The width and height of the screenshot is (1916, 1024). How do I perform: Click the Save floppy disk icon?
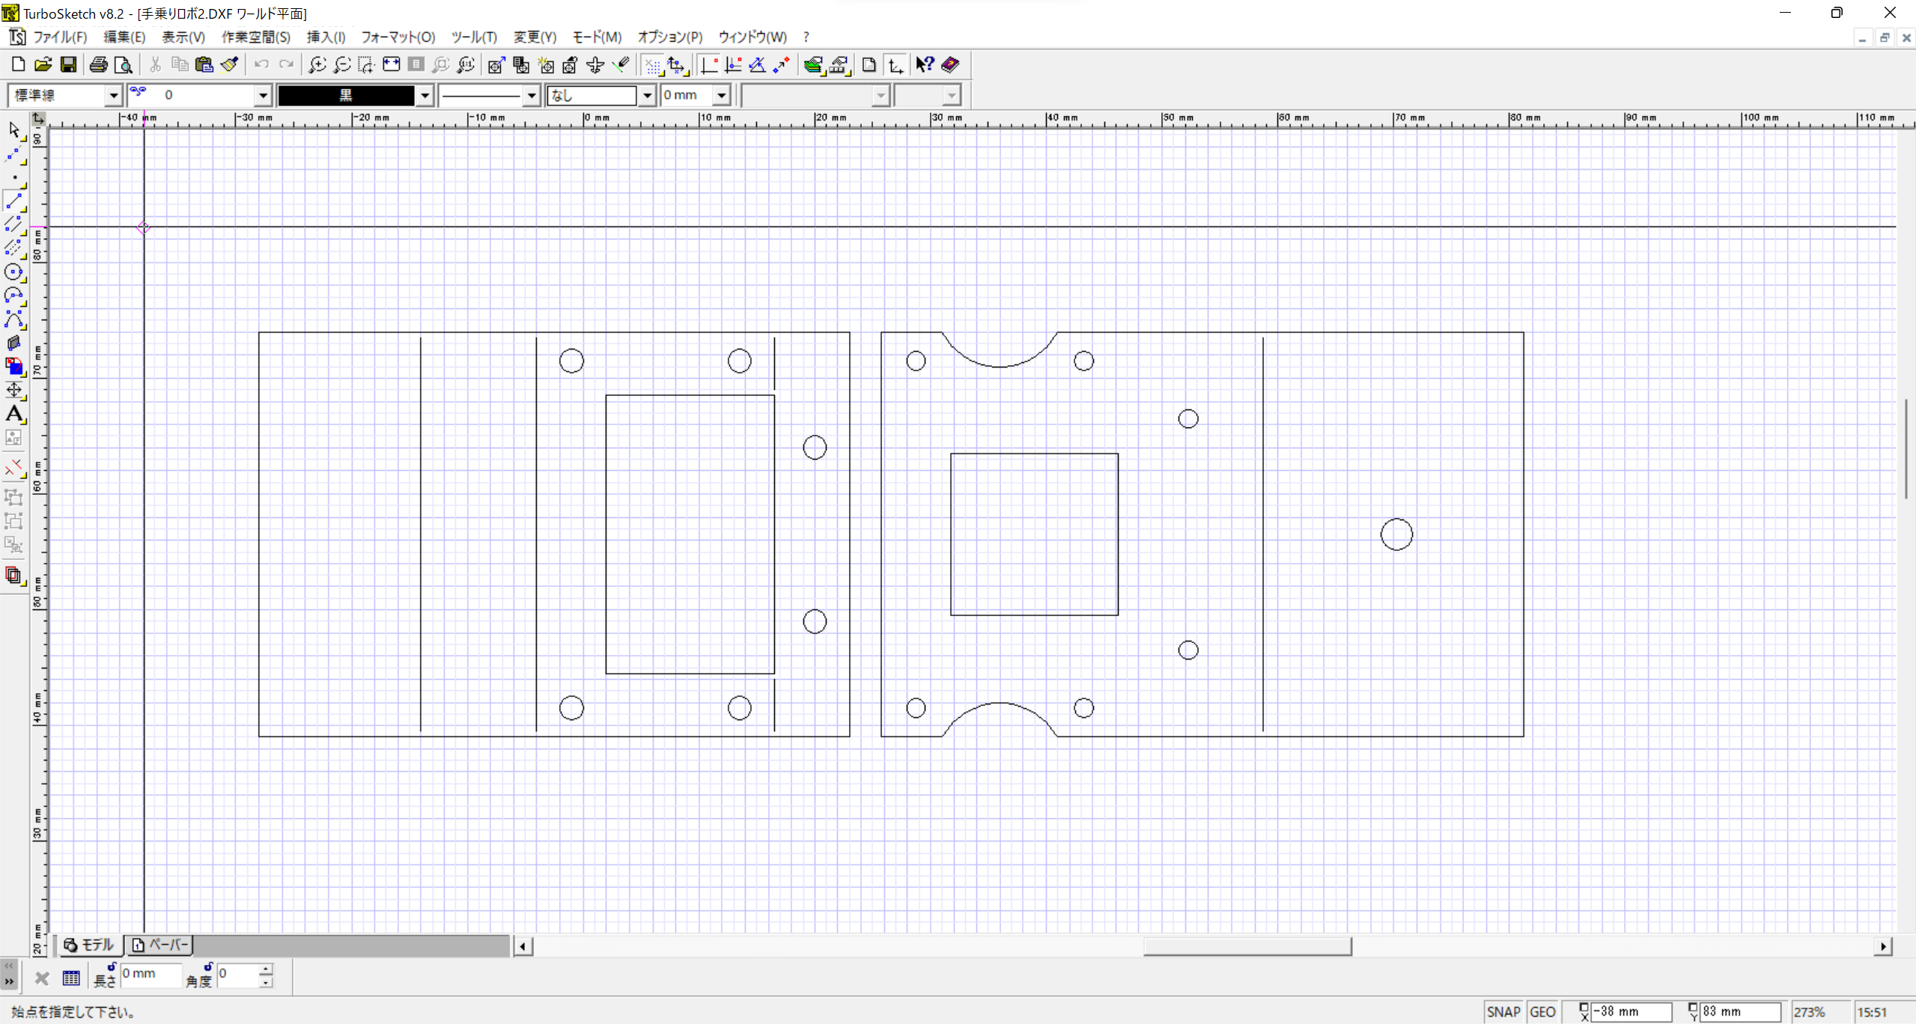coord(68,65)
